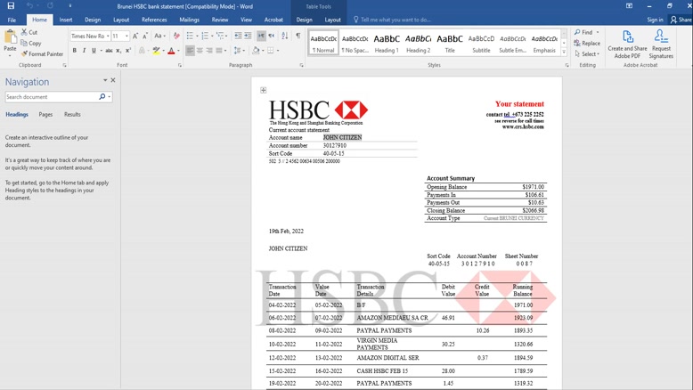Click the Replace button
This screenshot has height=390, width=693.
(587, 43)
